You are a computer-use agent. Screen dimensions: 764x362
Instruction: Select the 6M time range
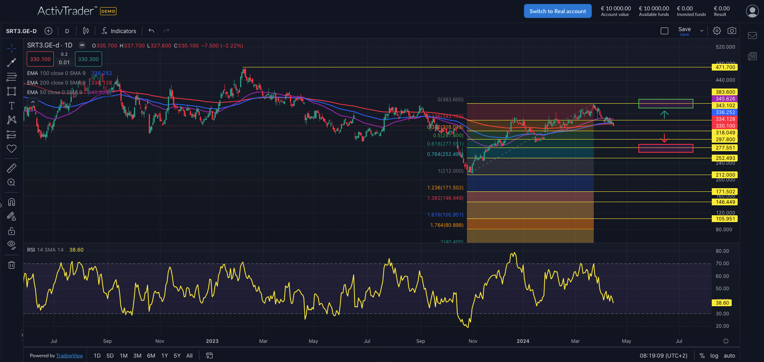pos(151,356)
